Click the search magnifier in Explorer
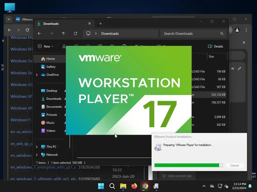Viewport: 257px width, 192px height. click(222, 33)
